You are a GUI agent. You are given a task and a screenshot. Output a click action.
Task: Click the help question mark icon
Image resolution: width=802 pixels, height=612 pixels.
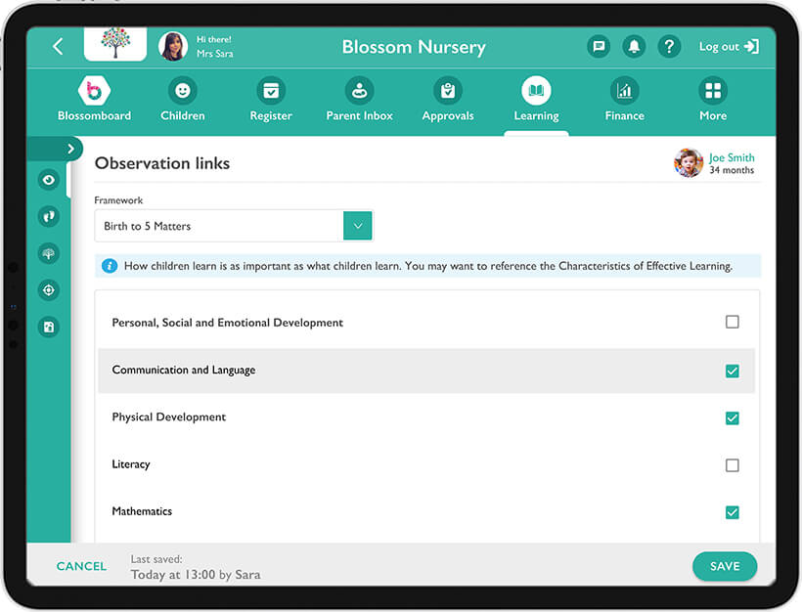[669, 46]
